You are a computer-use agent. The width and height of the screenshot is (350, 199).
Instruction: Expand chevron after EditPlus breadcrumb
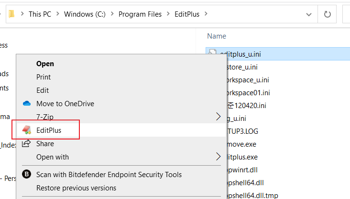[206, 14]
